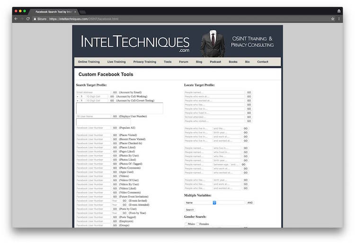Click the FB User Name input field
Viewport: 355px width, 245px height.
click(x=93, y=116)
